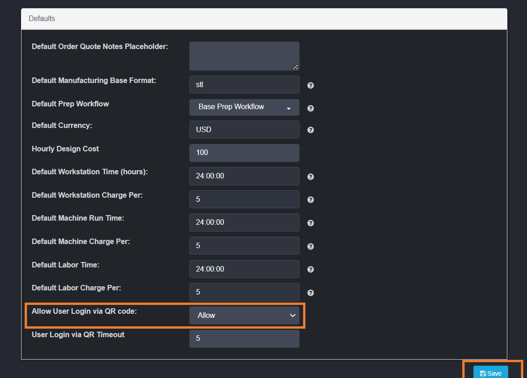The width and height of the screenshot is (527, 378).
Task: Click the Manufacturing Base Format field containing stl
Action: (244, 85)
